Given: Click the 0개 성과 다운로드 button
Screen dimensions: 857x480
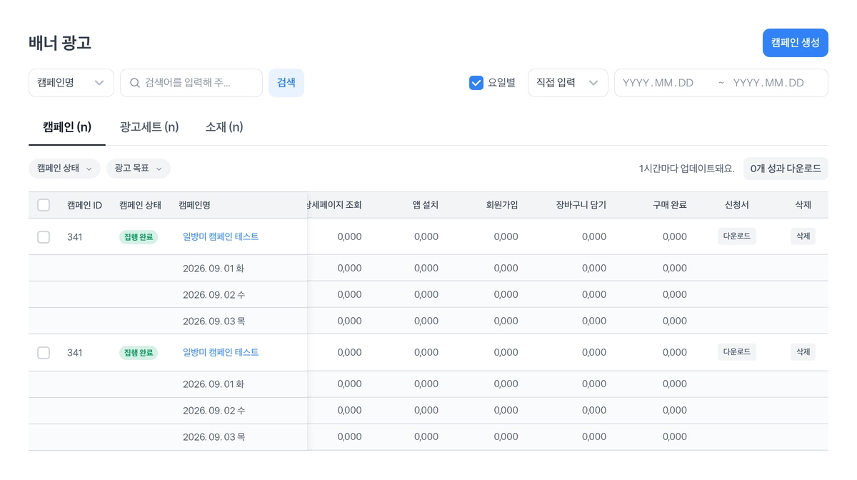Looking at the screenshot, I should coord(786,169).
